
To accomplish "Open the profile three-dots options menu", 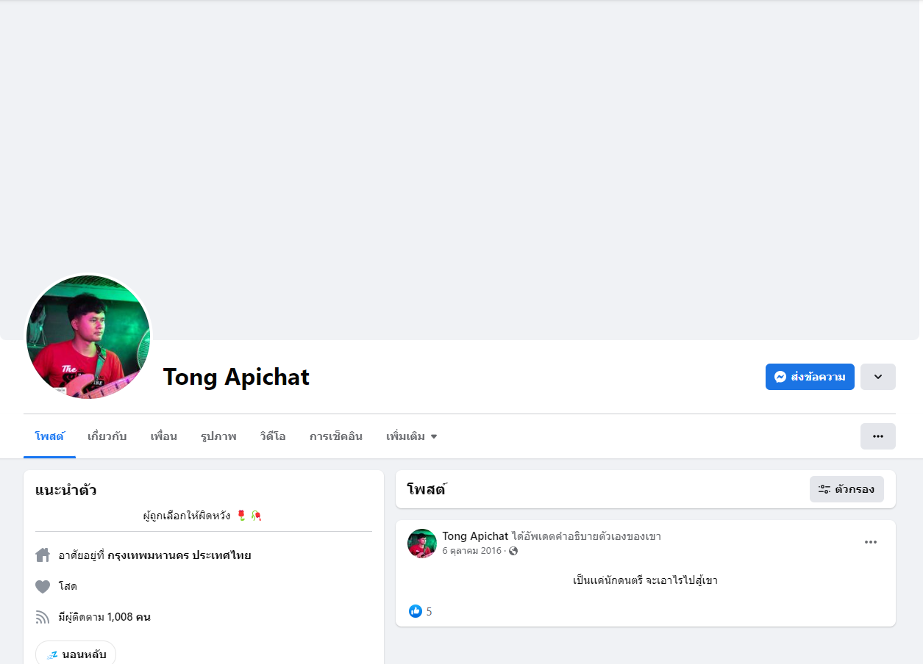I will point(877,436).
